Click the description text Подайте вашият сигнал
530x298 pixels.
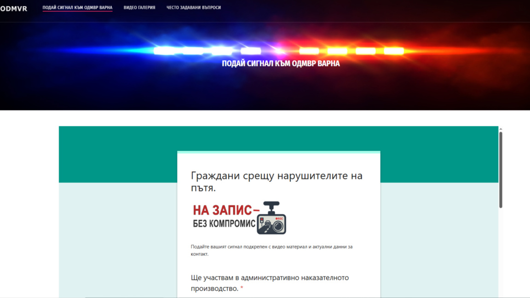[x=271, y=250]
